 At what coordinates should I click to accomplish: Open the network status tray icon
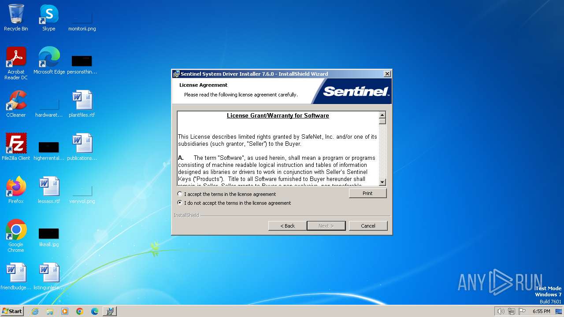point(512,311)
